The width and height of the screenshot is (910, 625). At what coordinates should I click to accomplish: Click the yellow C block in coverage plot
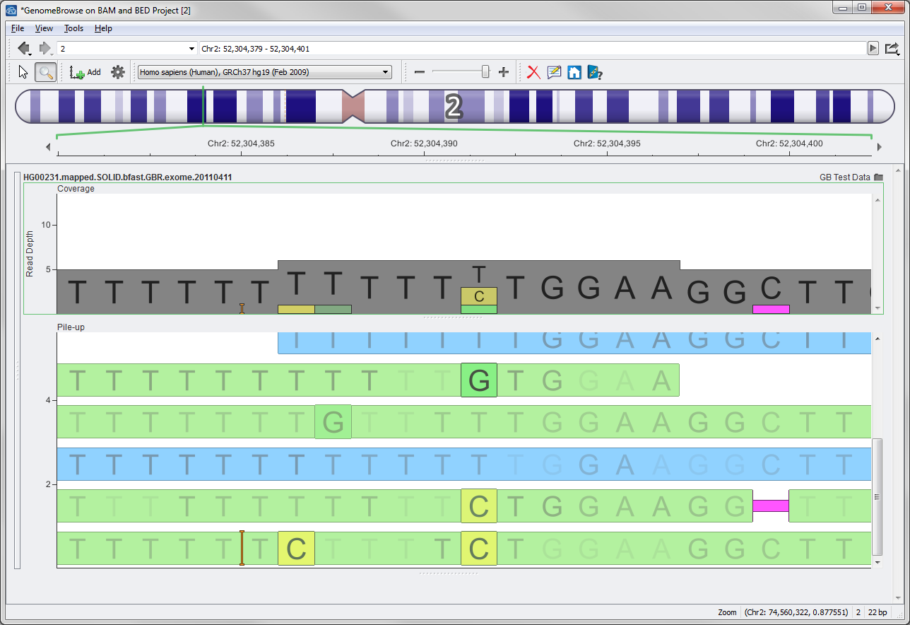pyautogui.click(x=479, y=296)
